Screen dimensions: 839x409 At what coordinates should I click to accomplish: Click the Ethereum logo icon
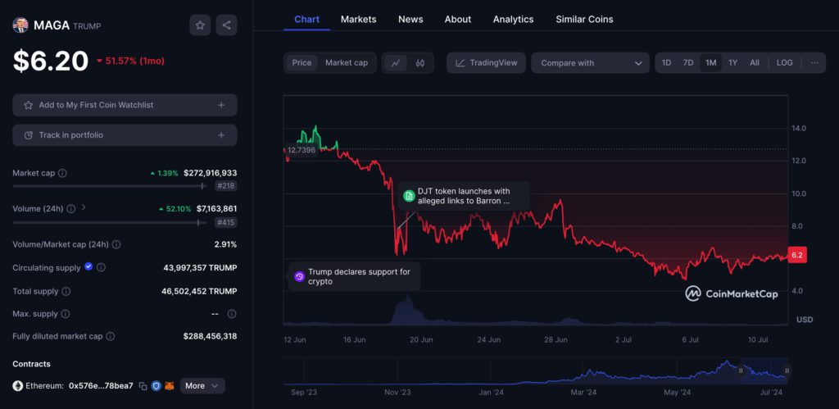coord(18,386)
